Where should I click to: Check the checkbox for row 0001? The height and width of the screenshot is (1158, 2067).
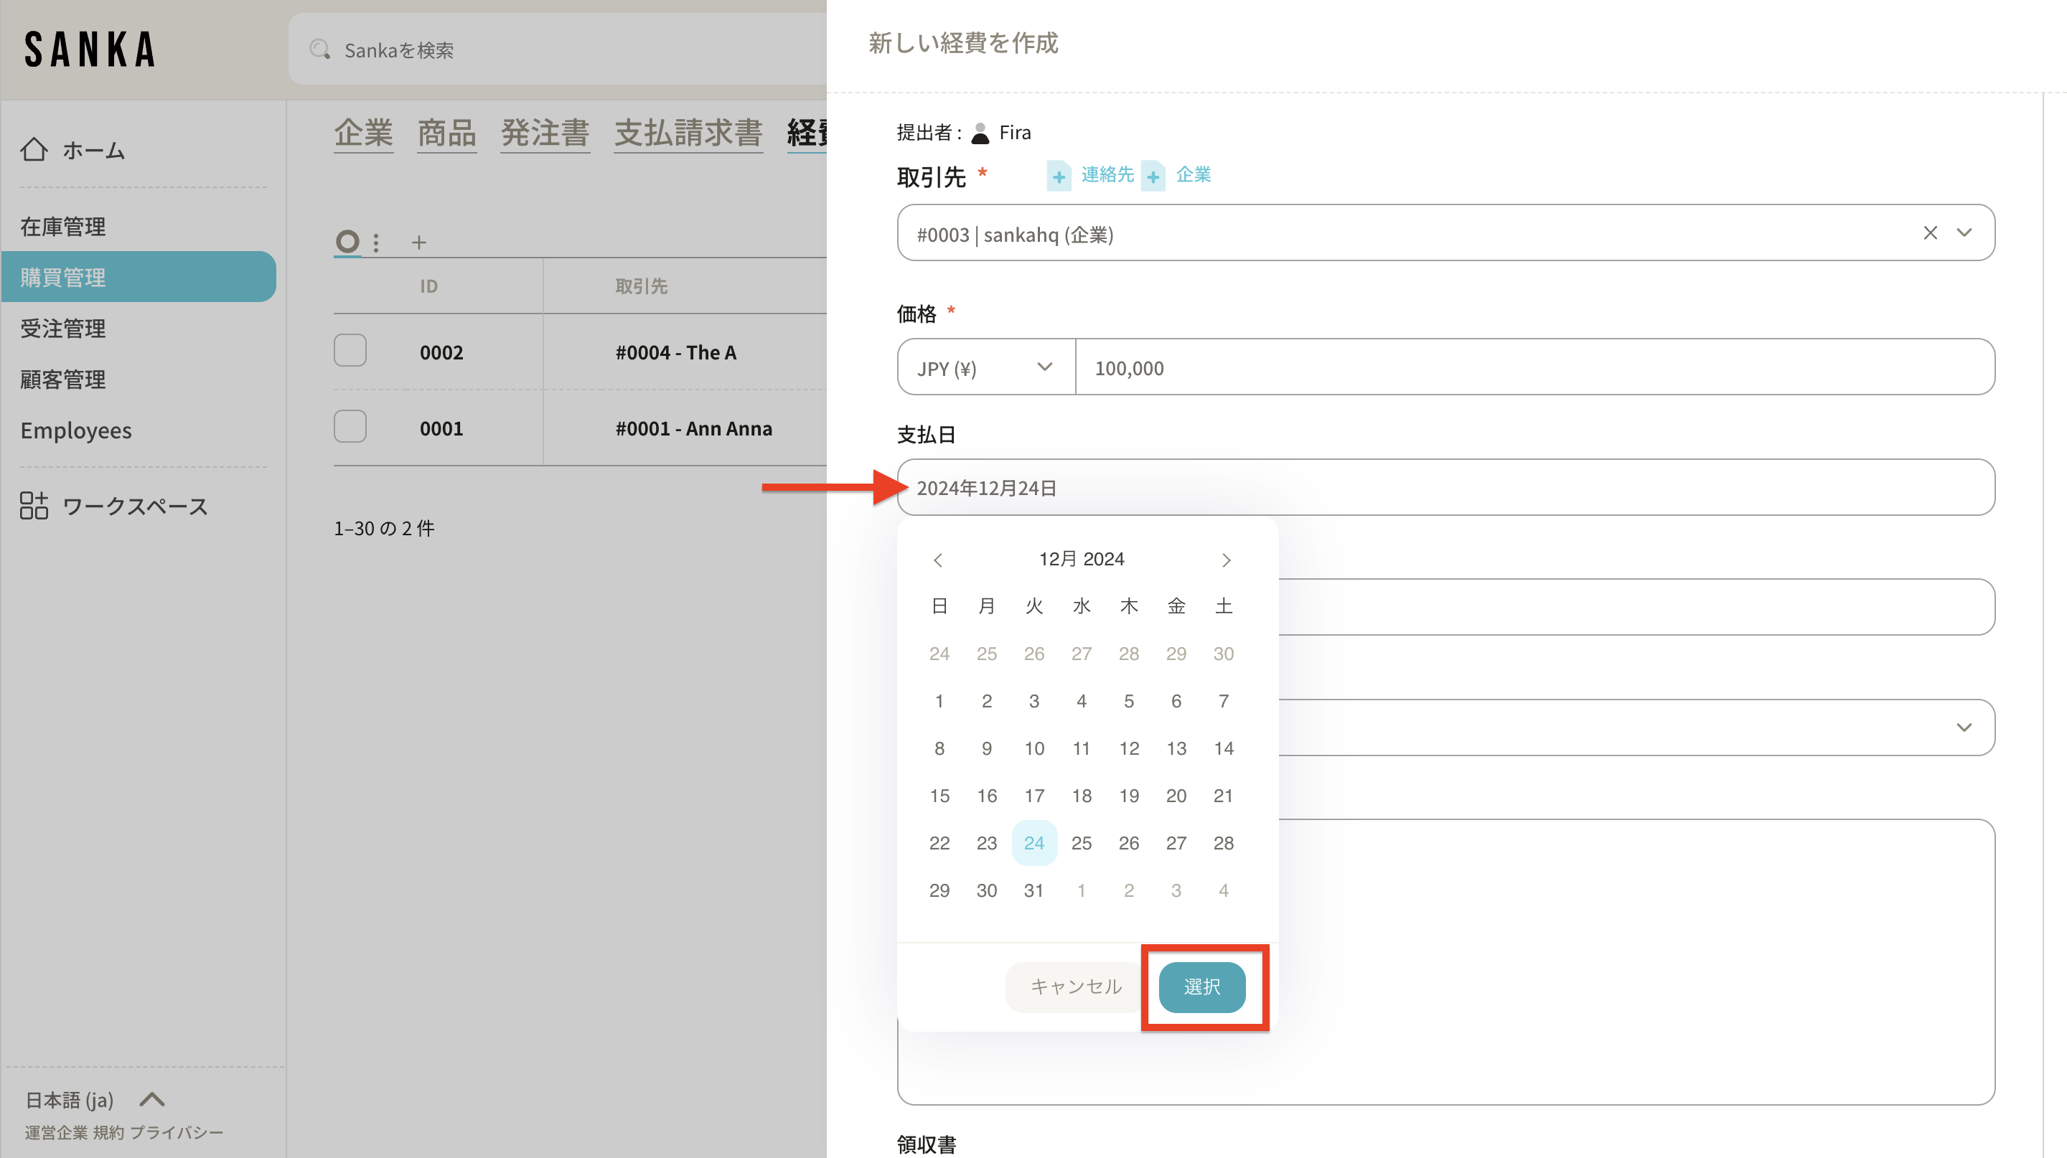(x=350, y=427)
